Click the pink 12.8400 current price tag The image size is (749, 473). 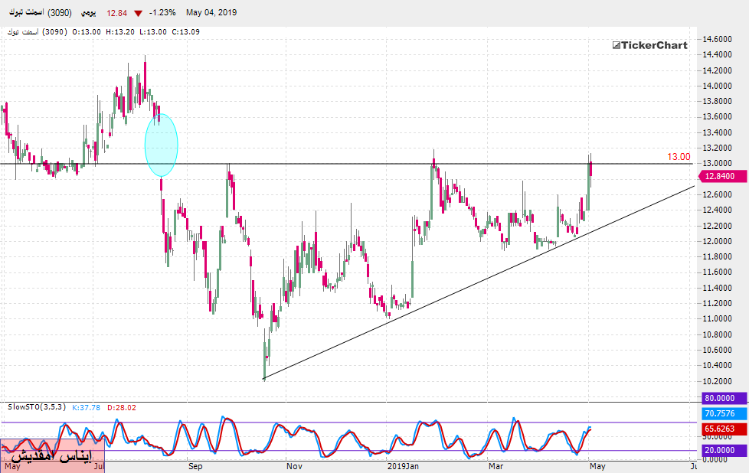[x=724, y=176]
